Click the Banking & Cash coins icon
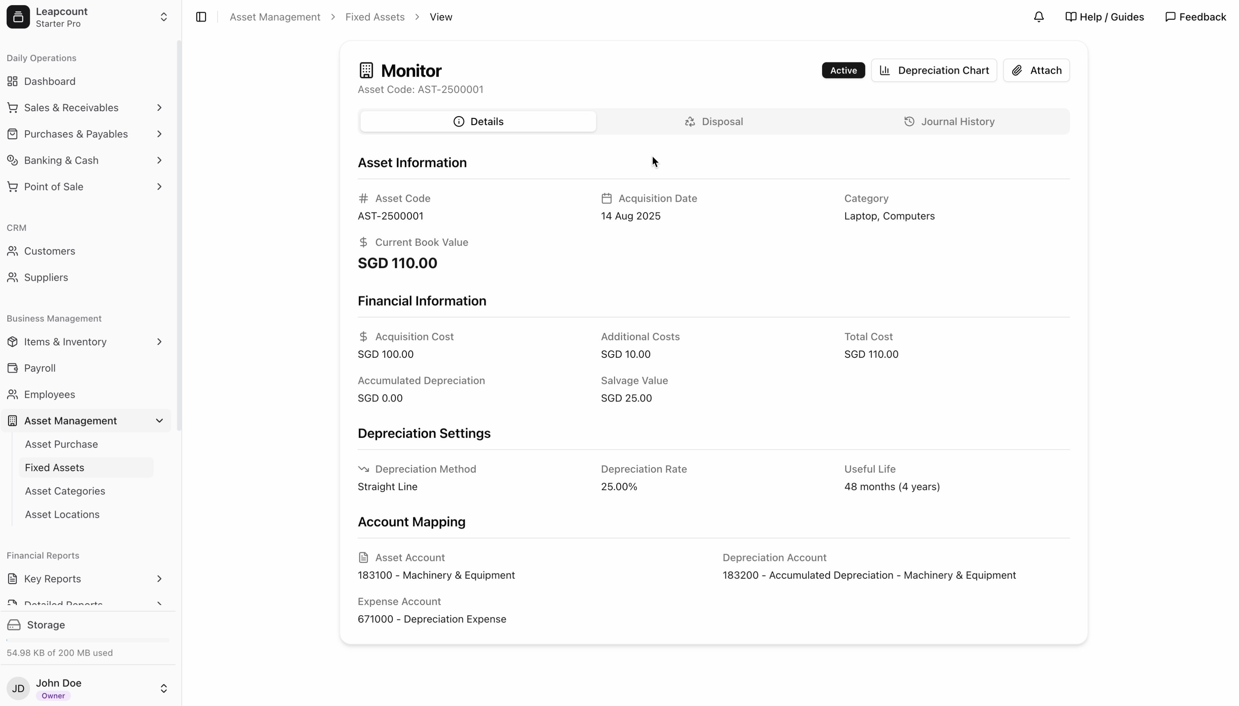This screenshot has height=706, width=1239. (13, 160)
